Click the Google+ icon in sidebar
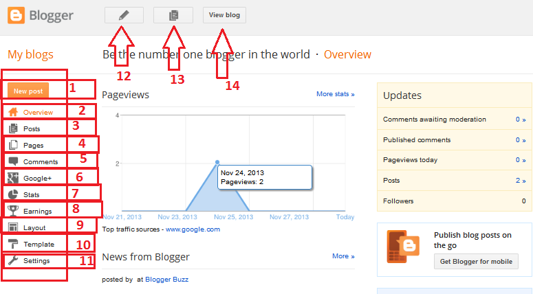 [13, 177]
